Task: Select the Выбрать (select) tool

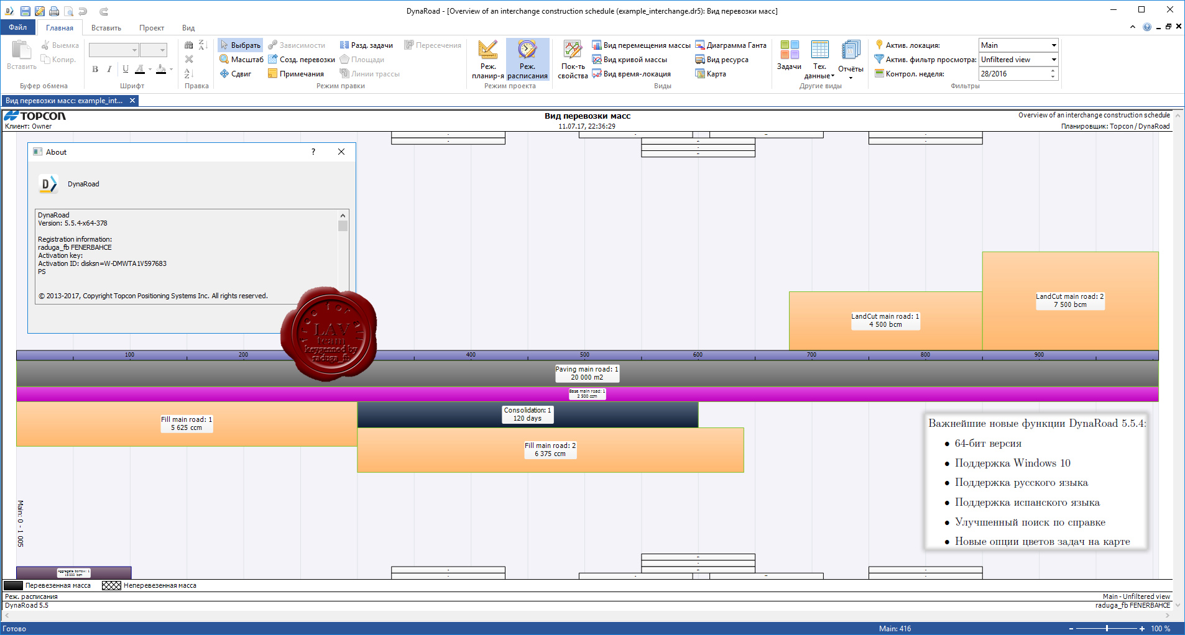Action: [x=240, y=45]
